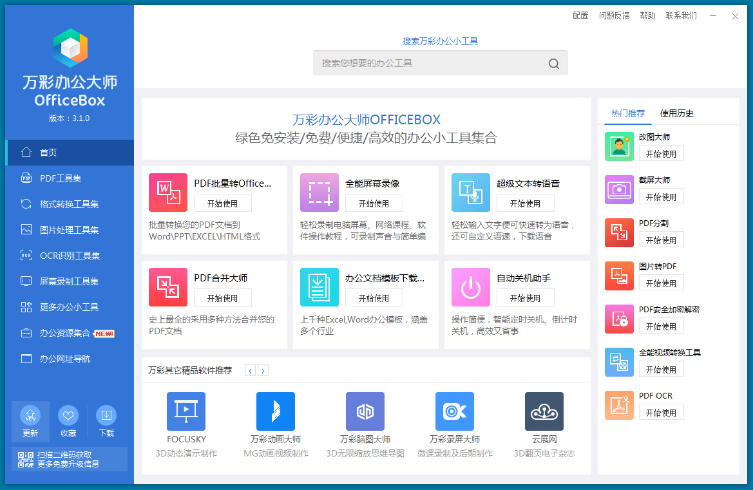Select OCR识别工具集 from the sidebar

[70, 256]
